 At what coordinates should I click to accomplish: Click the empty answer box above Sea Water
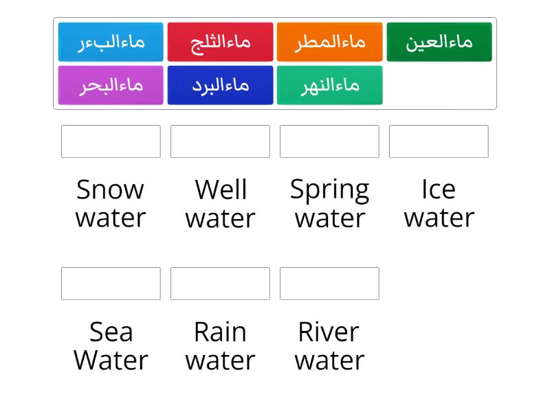(x=110, y=283)
